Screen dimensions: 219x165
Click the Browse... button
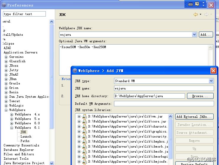200,96
